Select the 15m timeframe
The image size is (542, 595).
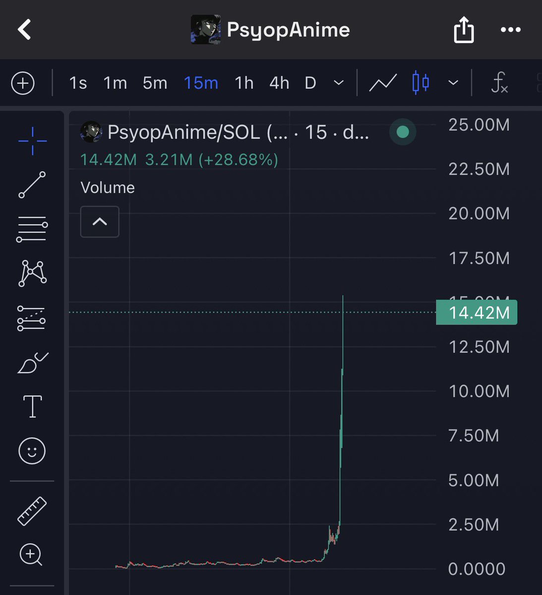[x=201, y=83]
